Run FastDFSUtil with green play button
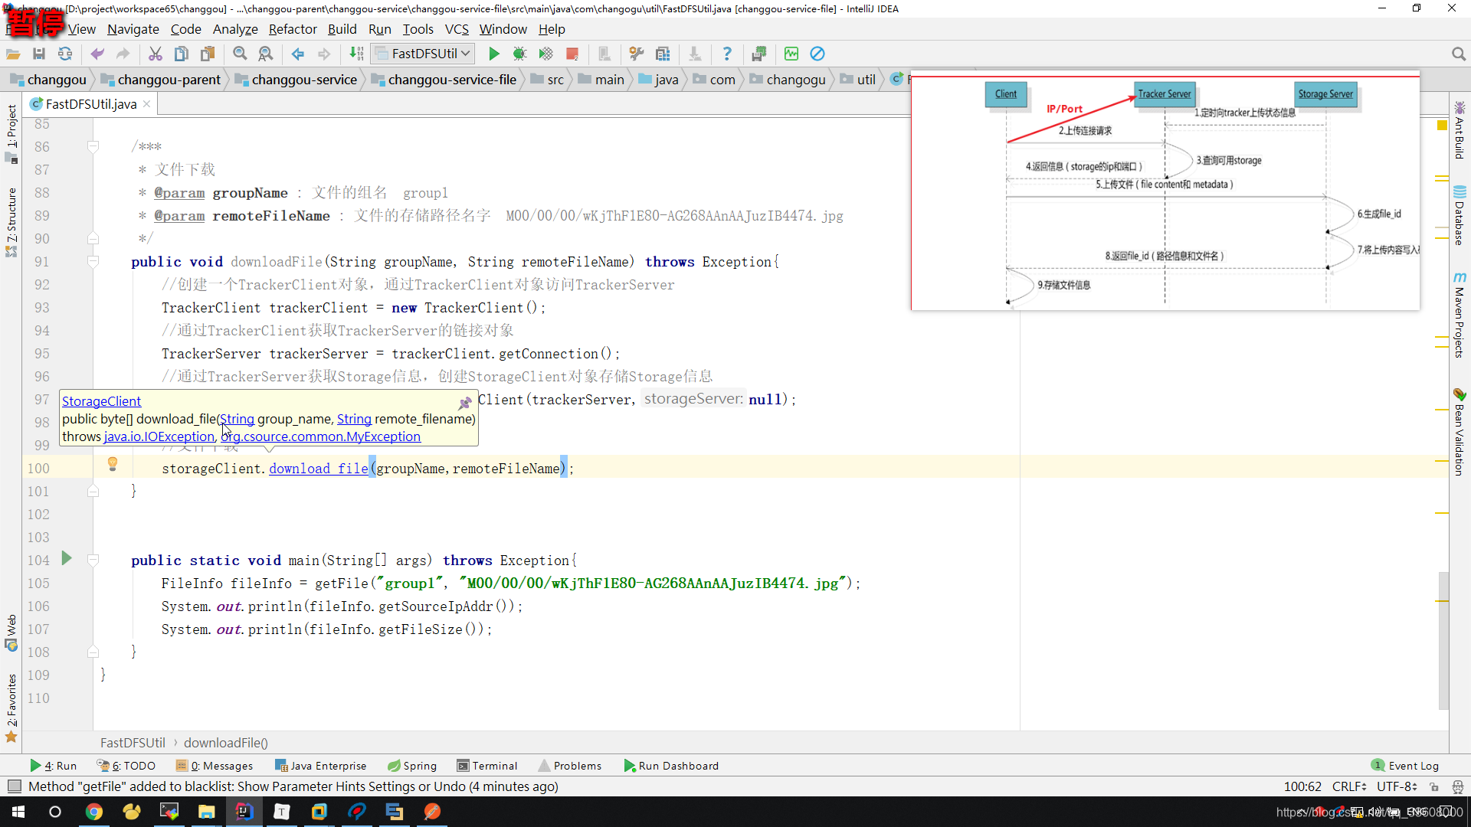 (x=494, y=54)
